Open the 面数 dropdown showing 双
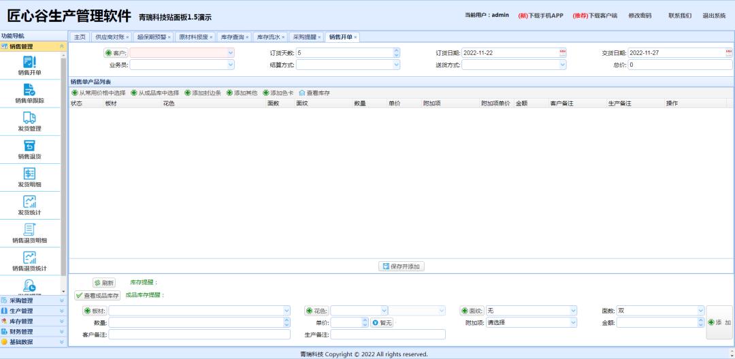 [701, 311]
